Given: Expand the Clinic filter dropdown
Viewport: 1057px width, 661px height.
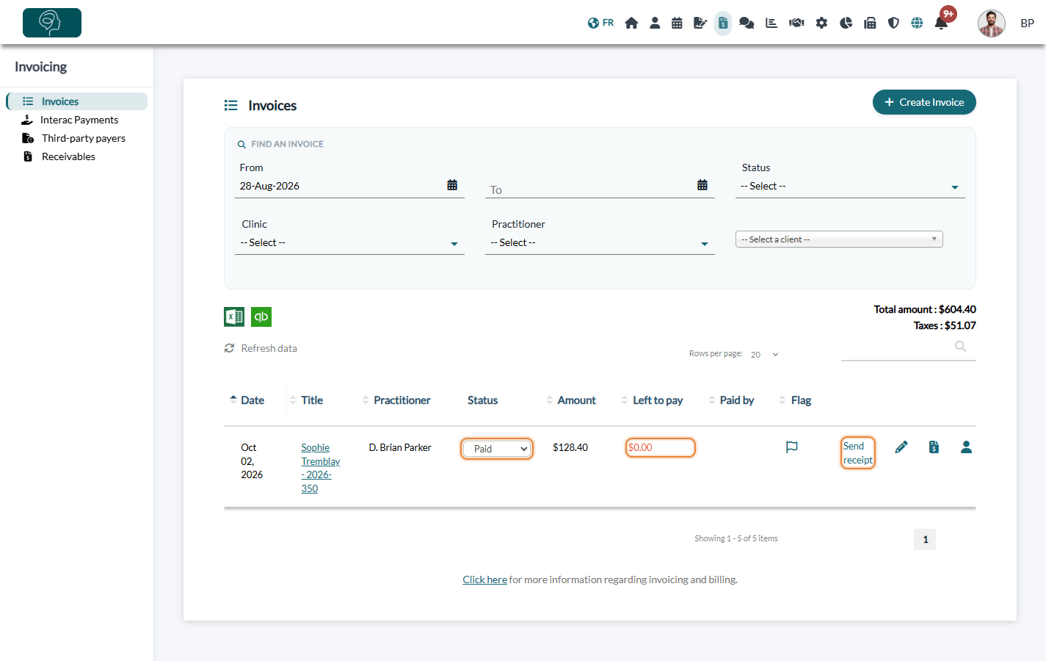Looking at the screenshot, I should click(349, 243).
